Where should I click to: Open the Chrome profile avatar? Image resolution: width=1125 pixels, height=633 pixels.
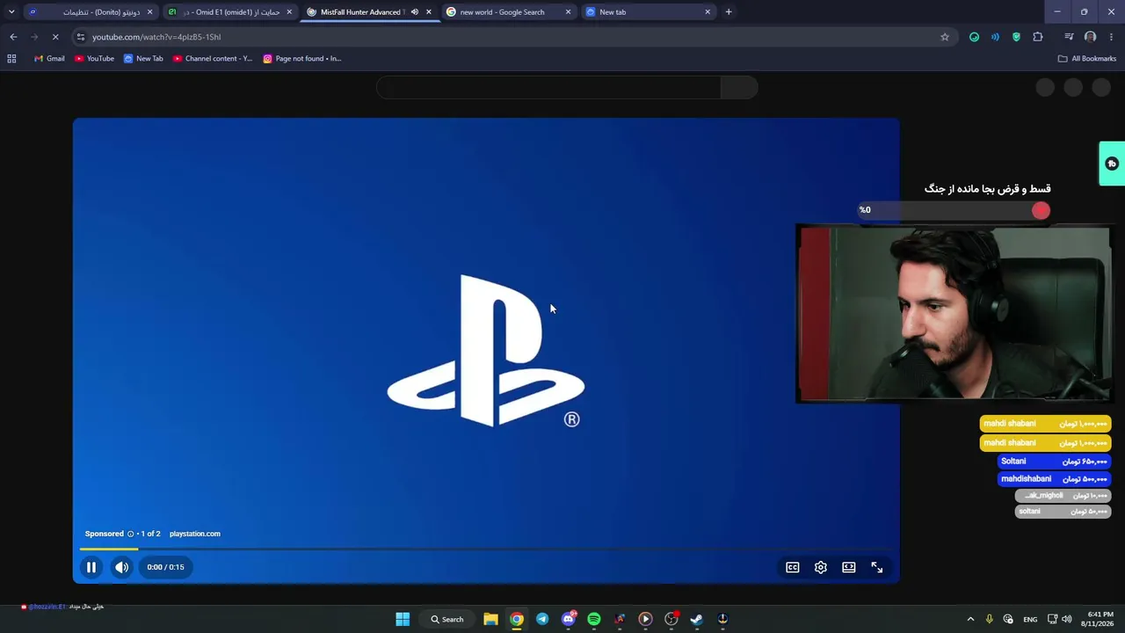coord(1091,37)
